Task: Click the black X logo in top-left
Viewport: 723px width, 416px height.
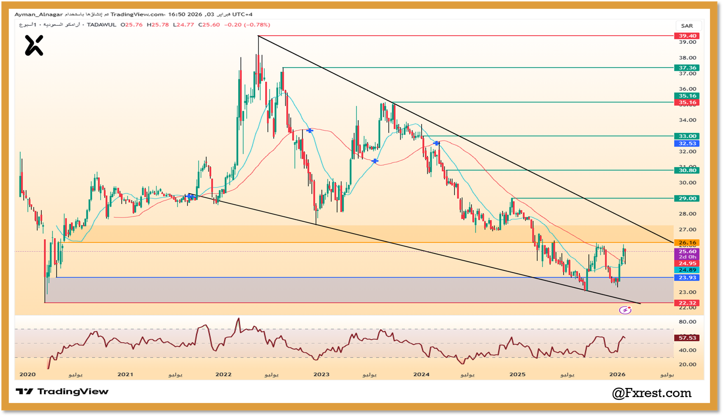Action: (34, 46)
